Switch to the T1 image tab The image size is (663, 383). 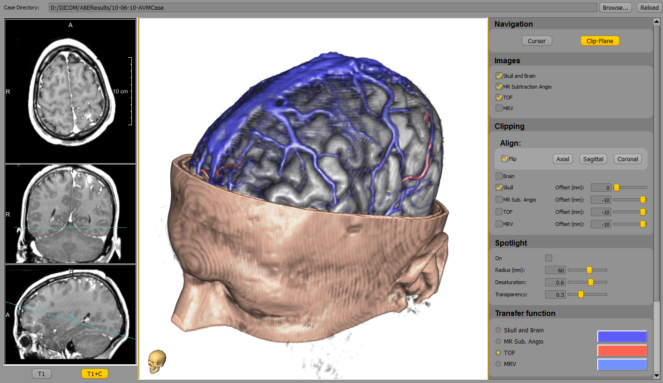(42, 374)
